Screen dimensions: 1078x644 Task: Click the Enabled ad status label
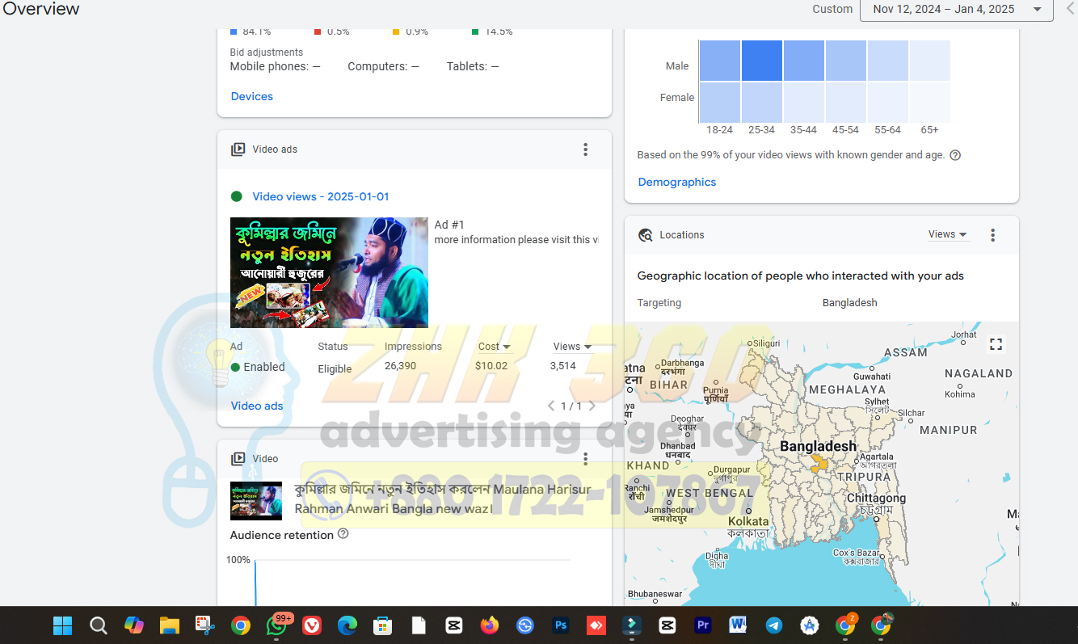[264, 367]
